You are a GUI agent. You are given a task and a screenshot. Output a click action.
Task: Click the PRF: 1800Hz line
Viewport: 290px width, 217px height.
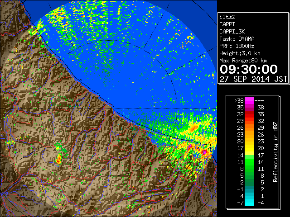(237, 46)
